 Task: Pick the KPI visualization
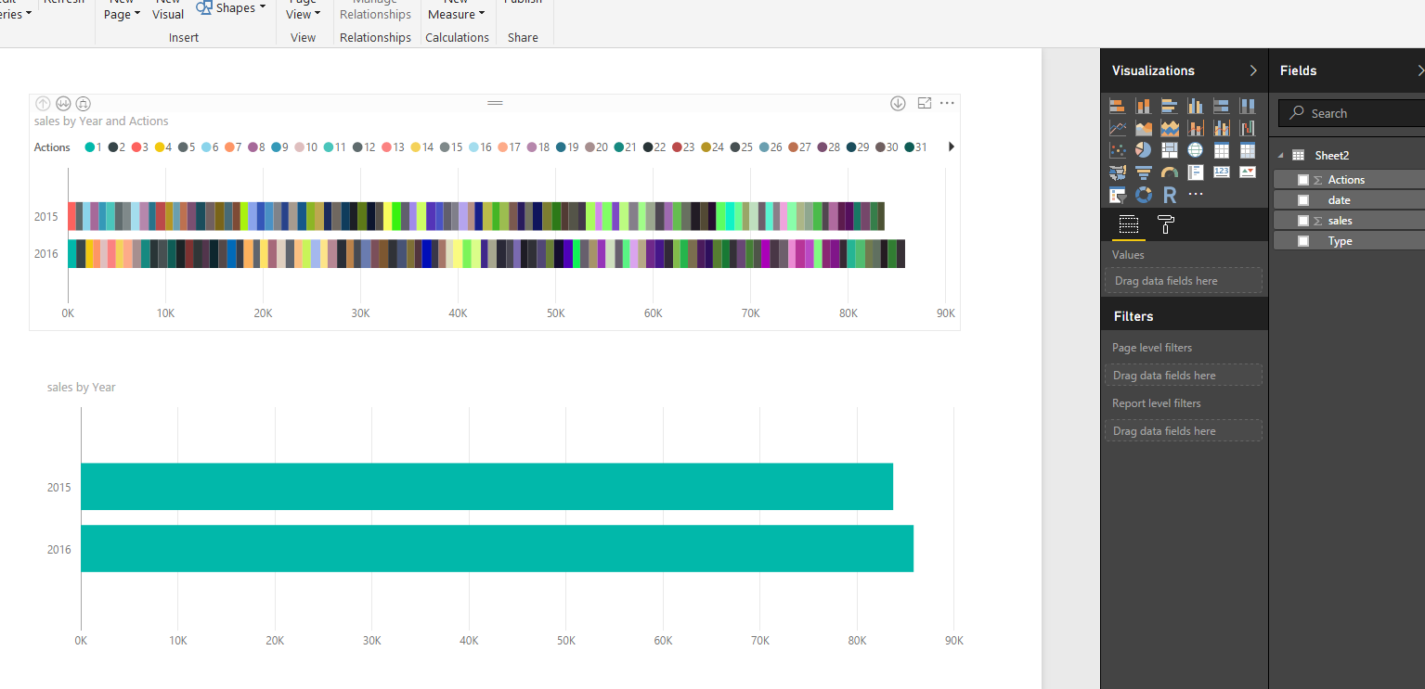[x=1248, y=172]
